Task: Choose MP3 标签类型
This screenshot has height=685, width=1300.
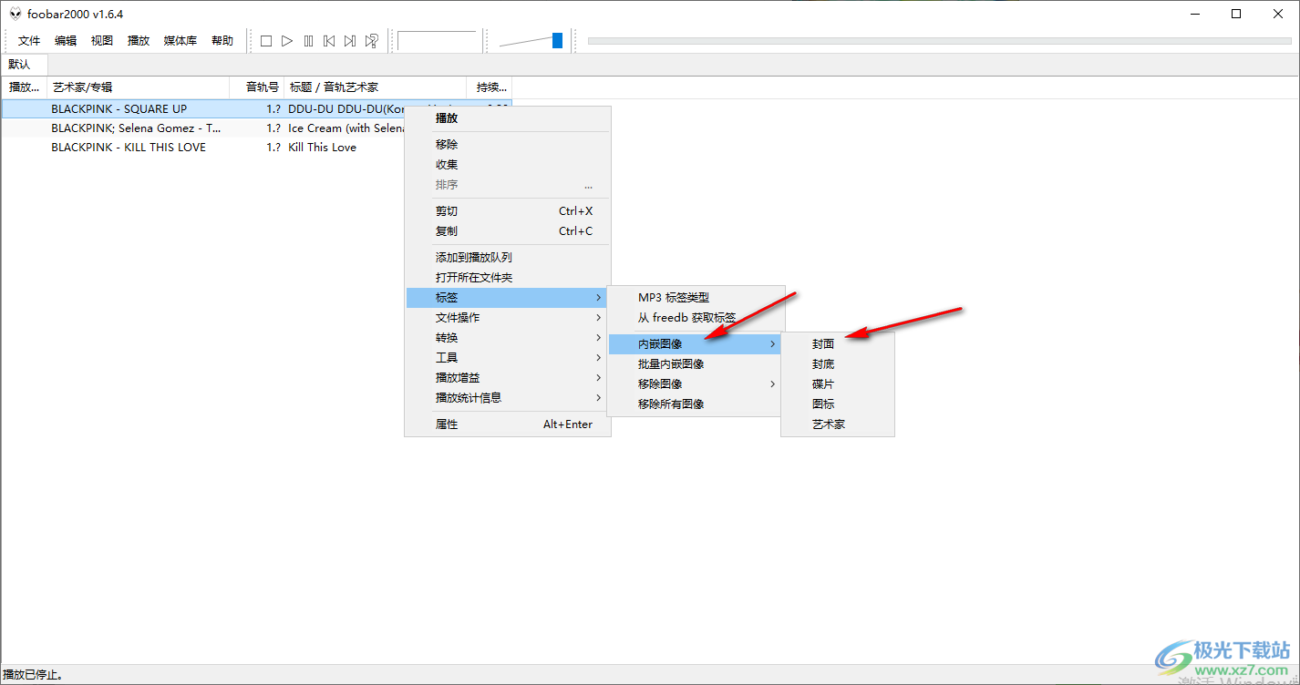Action: 696,298
